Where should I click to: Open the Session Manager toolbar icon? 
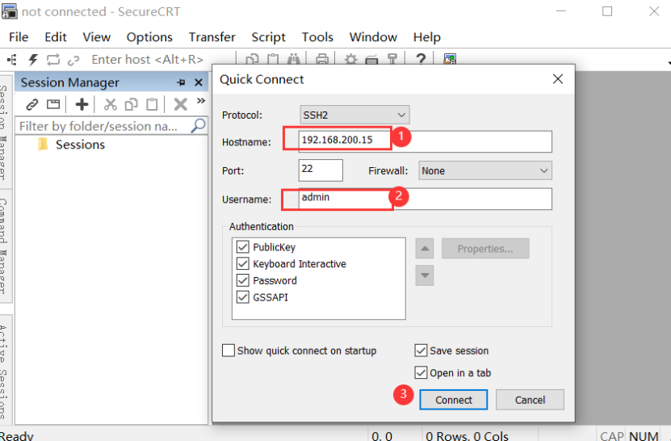click(12, 60)
